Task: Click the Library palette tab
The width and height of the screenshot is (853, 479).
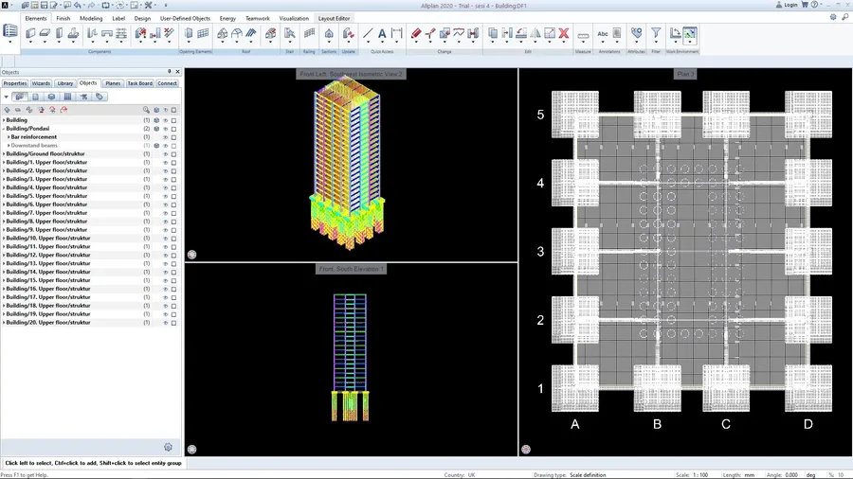Action: point(64,83)
